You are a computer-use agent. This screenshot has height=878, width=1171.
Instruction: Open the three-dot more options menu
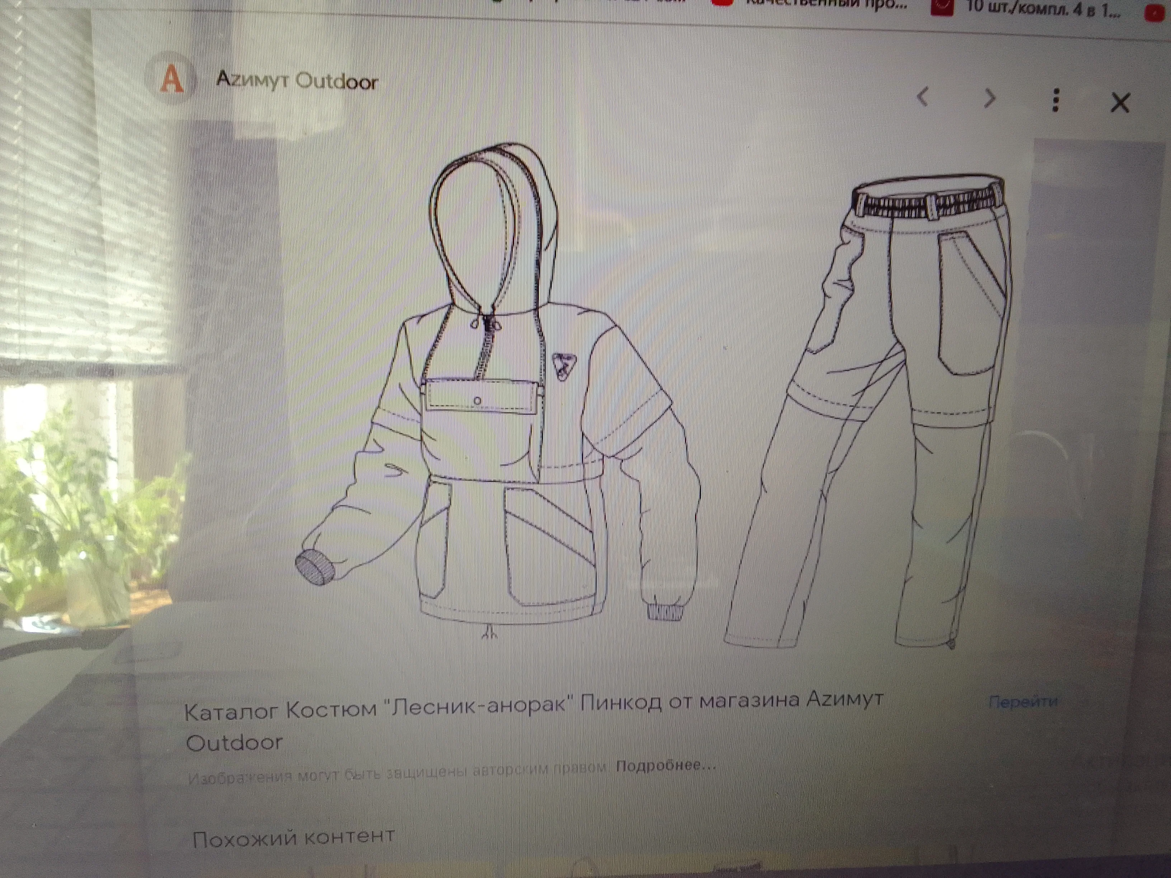point(1055,100)
